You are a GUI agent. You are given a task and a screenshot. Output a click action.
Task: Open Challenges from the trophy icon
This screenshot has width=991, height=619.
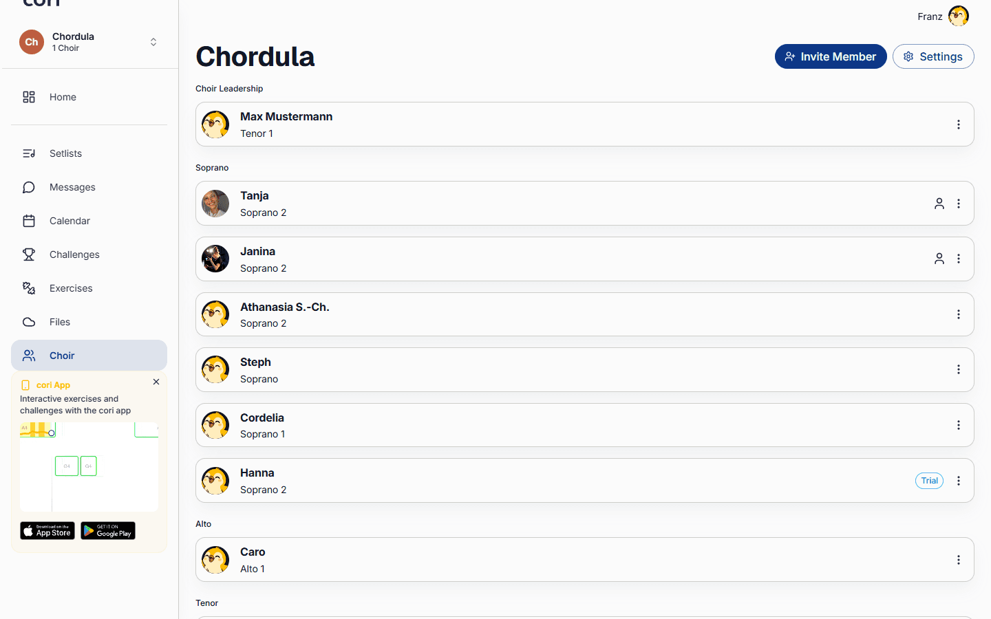(29, 254)
